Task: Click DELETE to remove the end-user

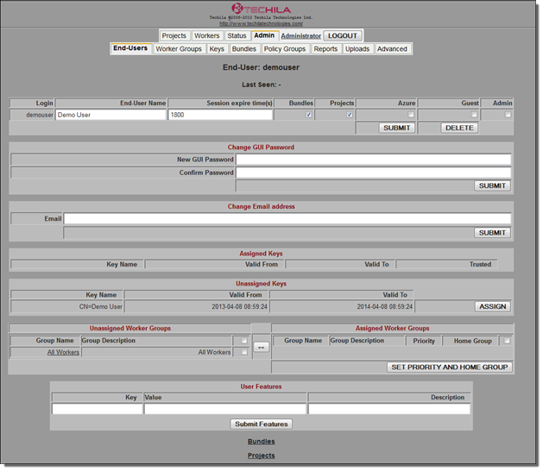Action: [459, 128]
